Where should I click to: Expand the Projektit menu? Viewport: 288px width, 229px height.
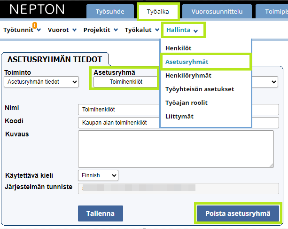[x=101, y=30]
